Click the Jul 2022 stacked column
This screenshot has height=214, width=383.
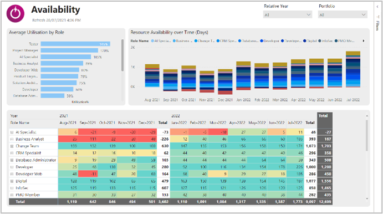pyautogui.click(x=353, y=69)
